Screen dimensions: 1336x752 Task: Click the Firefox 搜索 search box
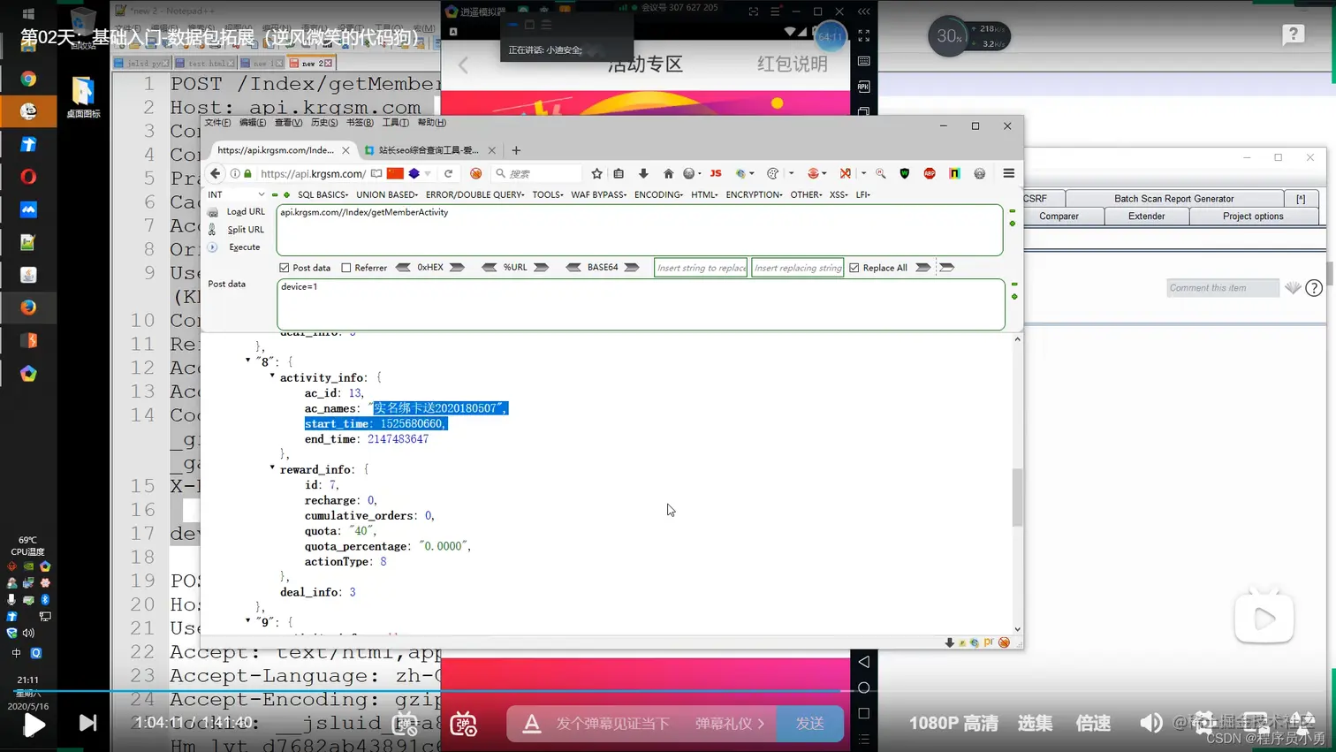click(x=536, y=173)
